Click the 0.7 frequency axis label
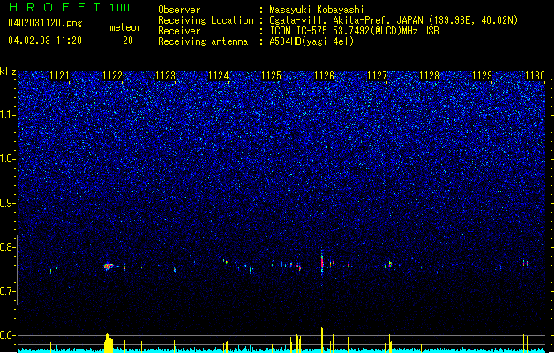The height and width of the screenshot is (353, 555). (8, 291)
